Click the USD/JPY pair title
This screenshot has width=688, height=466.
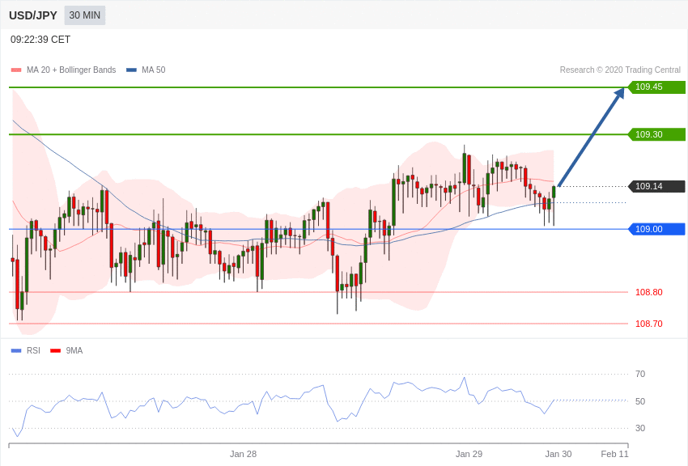pos(33,15)
